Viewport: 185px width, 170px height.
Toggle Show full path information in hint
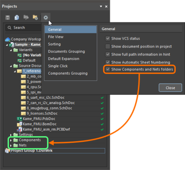pos(108,54)
